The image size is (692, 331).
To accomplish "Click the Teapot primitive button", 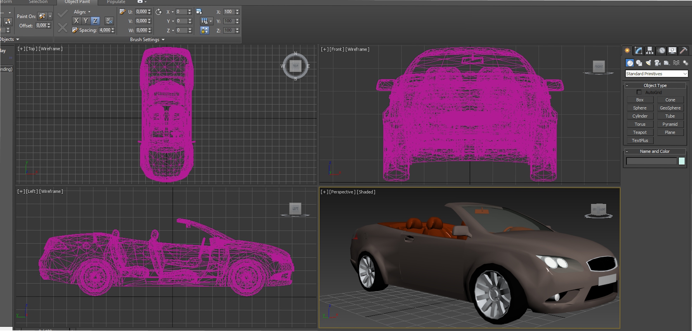I will click(x=640, y=132).
